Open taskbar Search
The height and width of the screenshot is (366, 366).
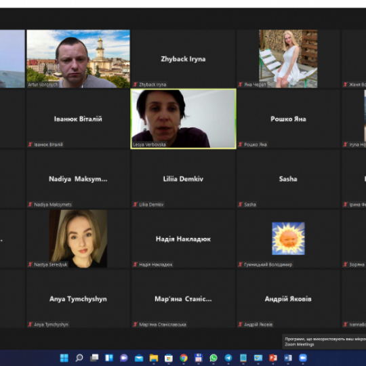[x=79, y=358]
